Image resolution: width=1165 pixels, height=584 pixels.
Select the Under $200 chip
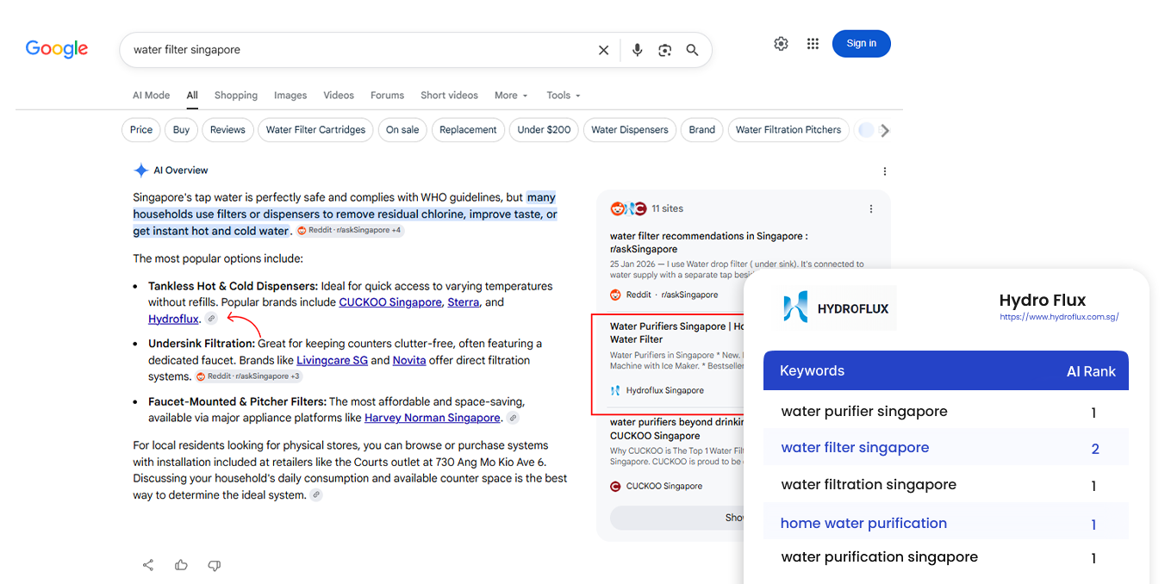pyautogui.click(x=545, y=130)
